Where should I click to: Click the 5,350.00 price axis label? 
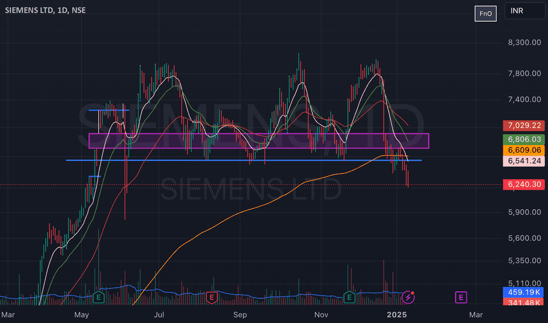coord(524,261)
